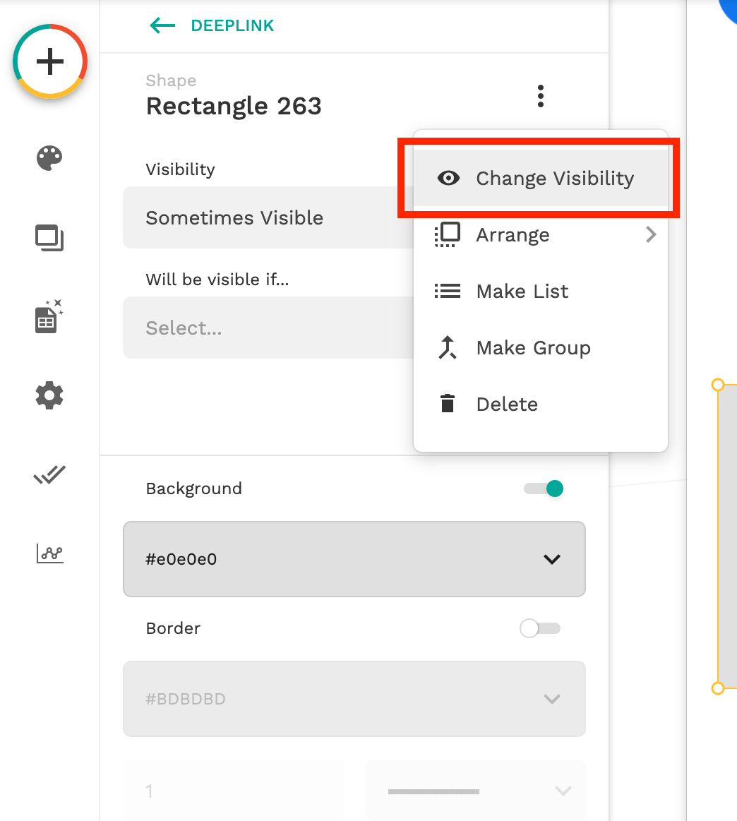Choose Make List from the menu

[522, 291]
